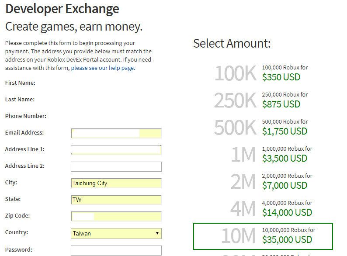Click the empty Address Line 2 field
Image resolution: width=347 pixels, height=256 pixels.
click(116, 166)
